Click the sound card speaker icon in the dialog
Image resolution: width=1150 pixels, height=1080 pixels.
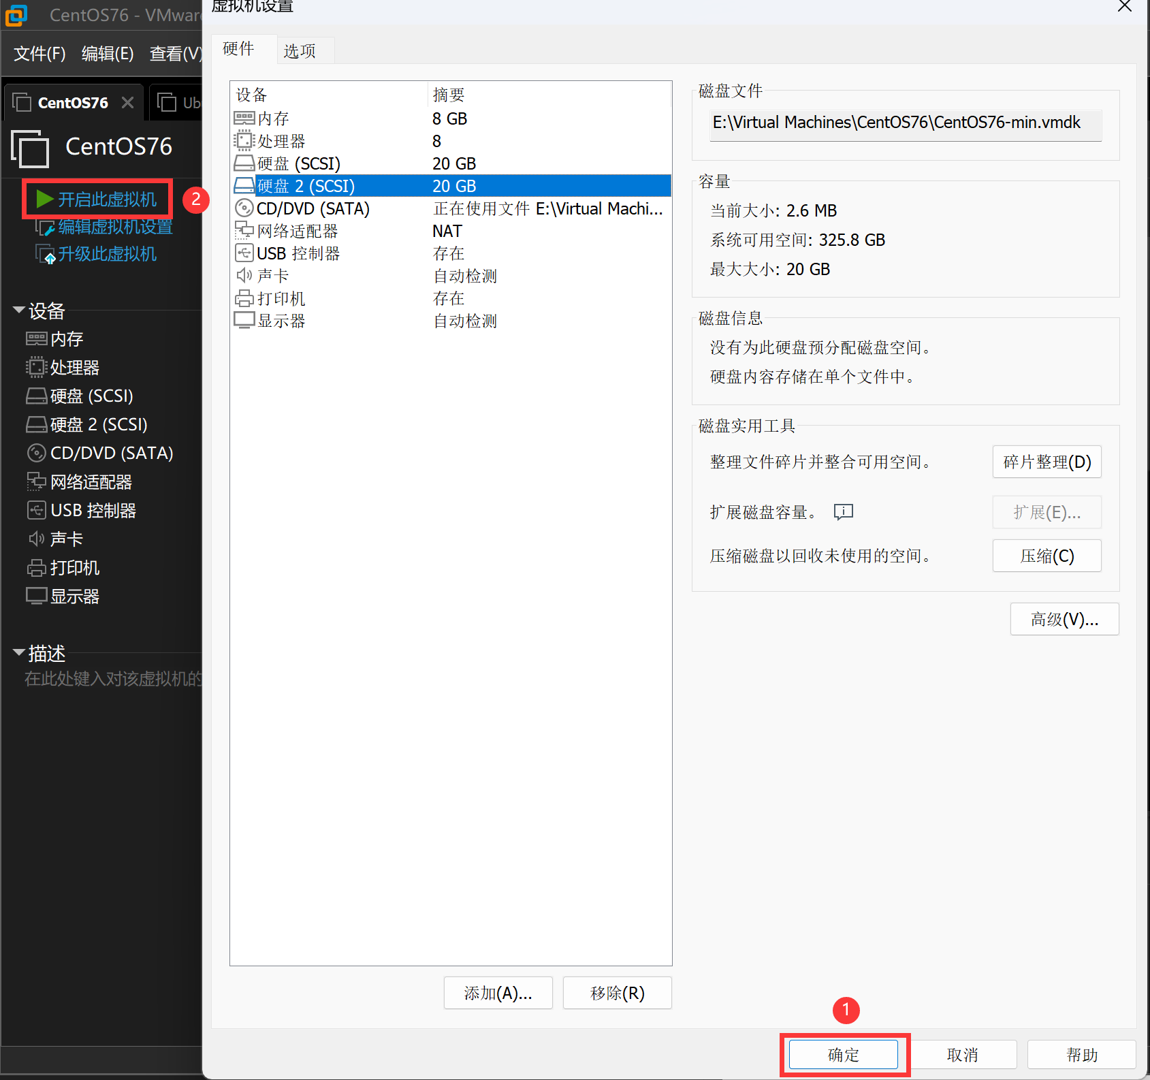click(x=244, y=276)
